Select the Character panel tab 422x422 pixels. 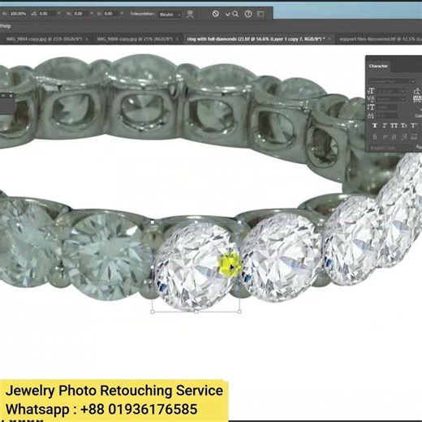click(x=378, y=66)
